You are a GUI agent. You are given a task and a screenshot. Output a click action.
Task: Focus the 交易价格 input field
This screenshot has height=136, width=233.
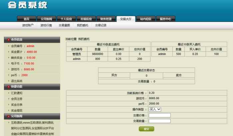(x=160, y=115)
